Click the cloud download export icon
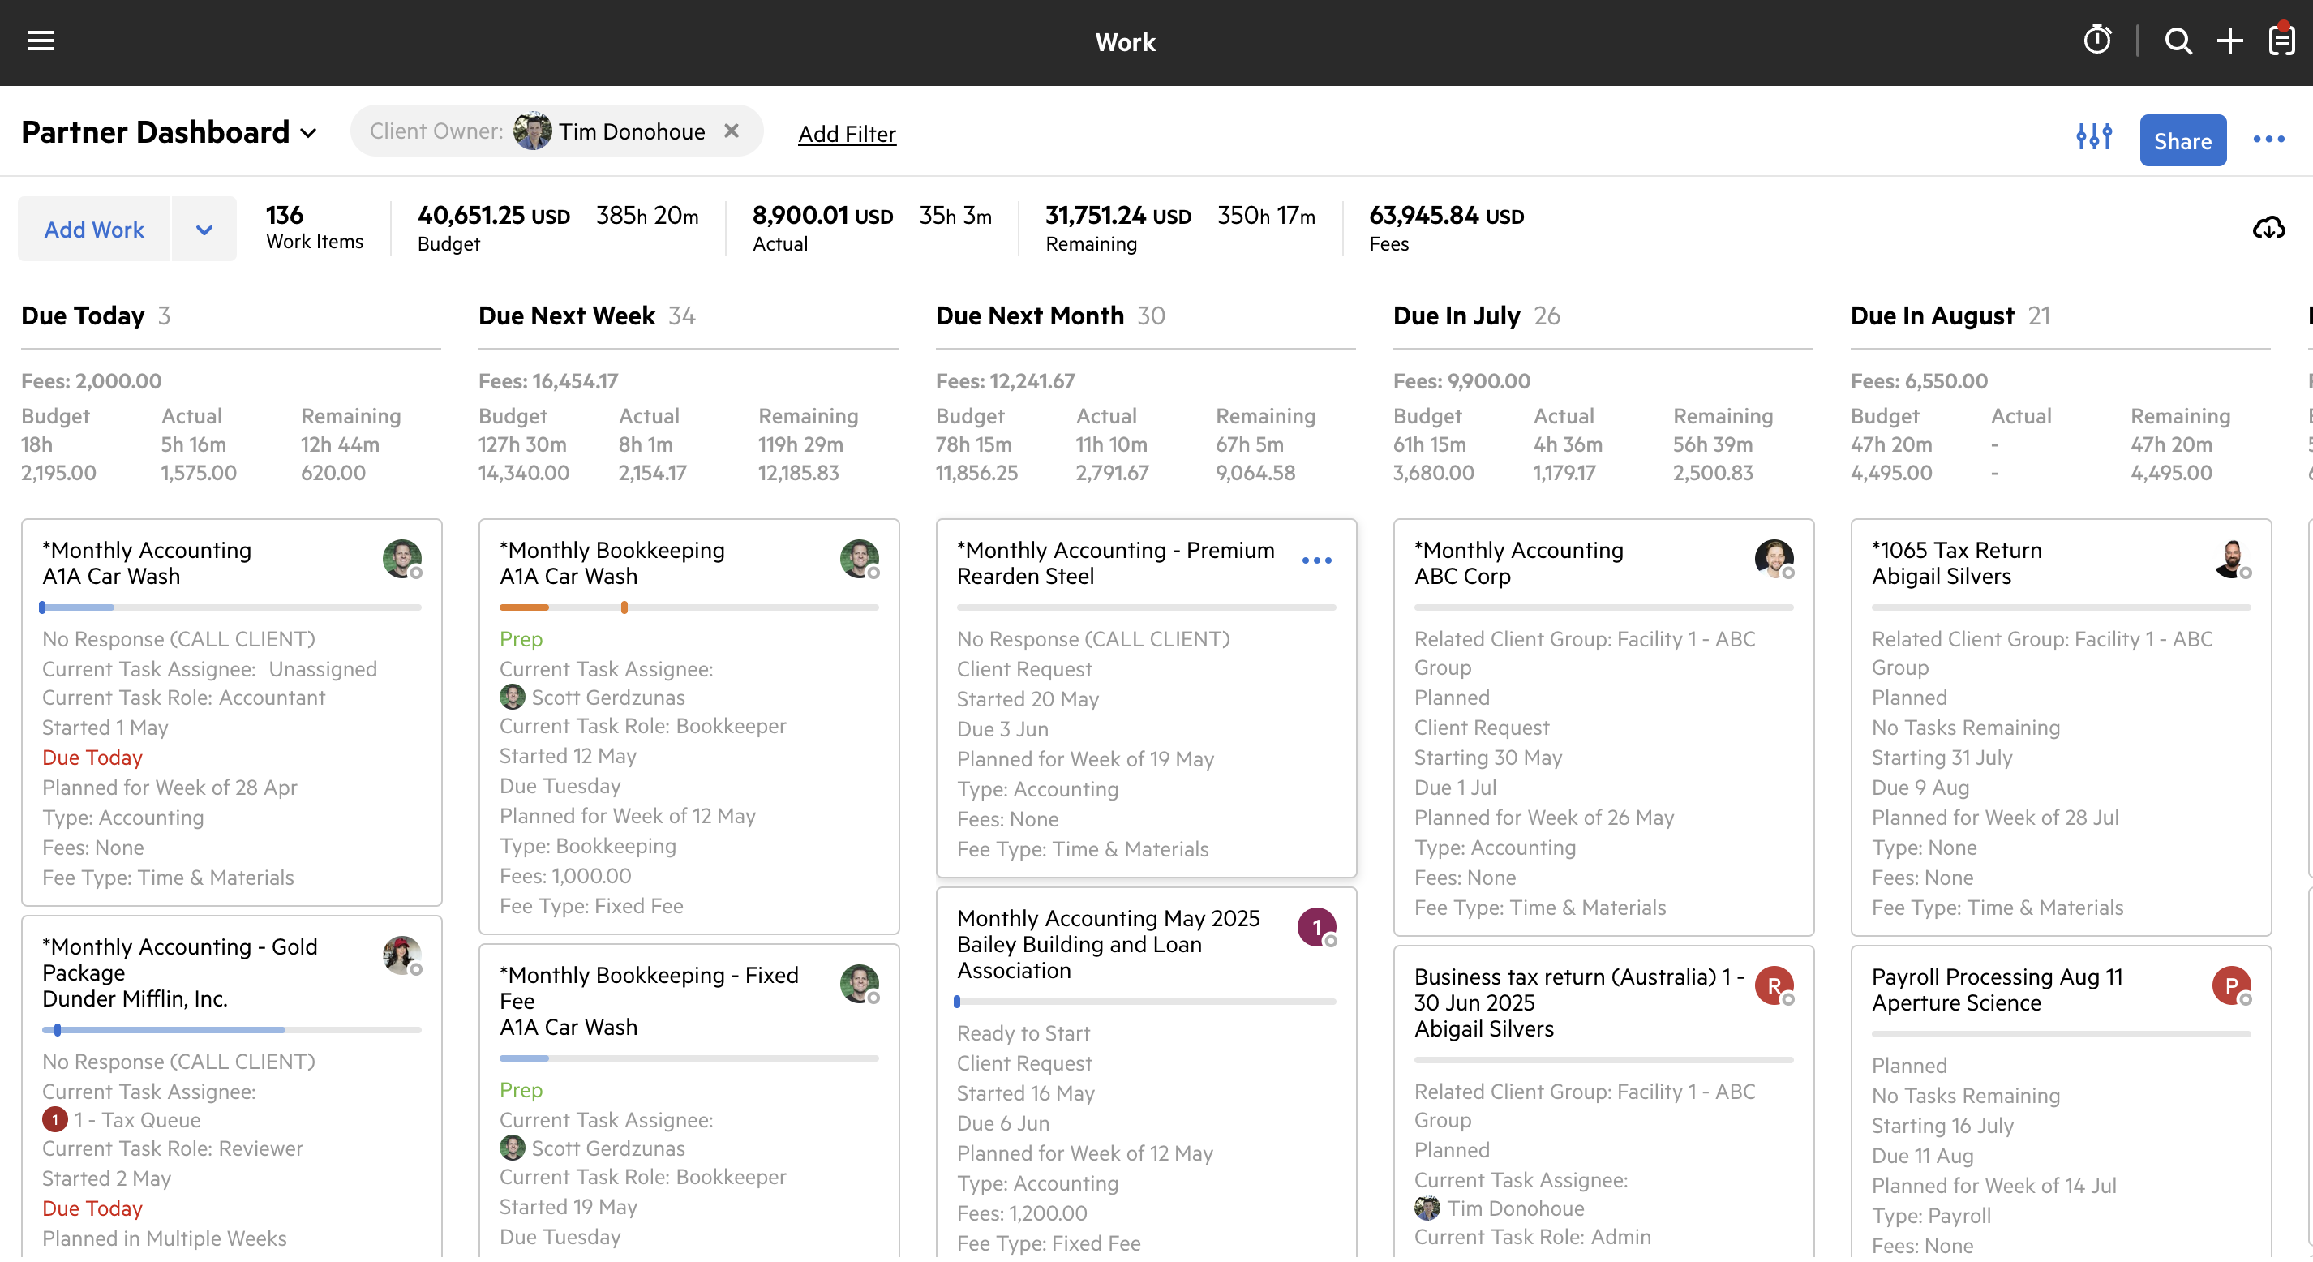This screenshot has width=2313, height=1262. [2268, 228]
